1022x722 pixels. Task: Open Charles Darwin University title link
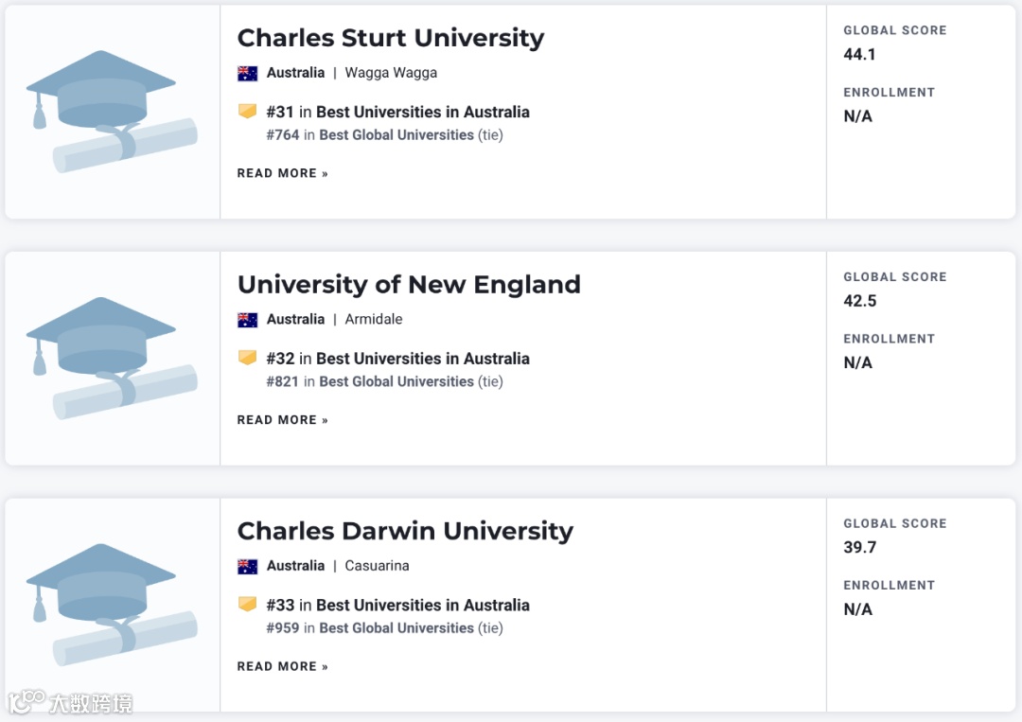405,531
